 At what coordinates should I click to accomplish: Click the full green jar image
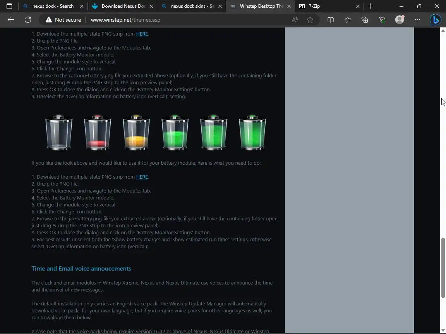(252, 132)
